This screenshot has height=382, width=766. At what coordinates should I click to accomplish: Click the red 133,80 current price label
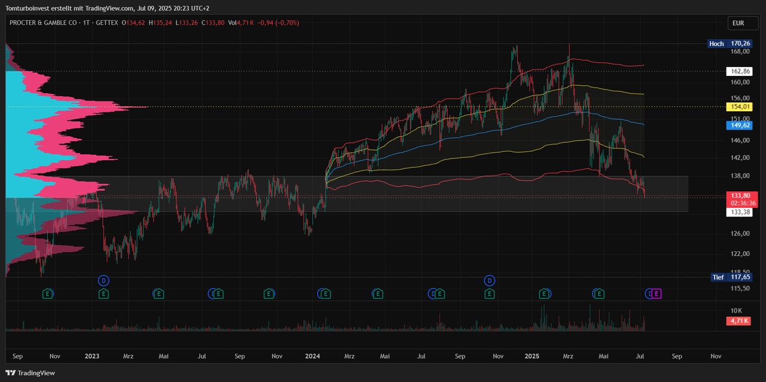[x=742, y=195]
